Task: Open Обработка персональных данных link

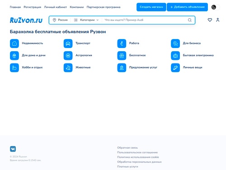Action: 139,162
